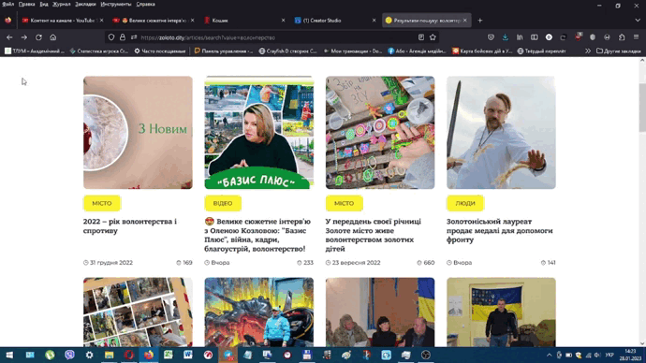Image resolution: width=646 pixels, height=363 pixels.
Task: Click the Pocket save icon
Action: click(491, 37)
